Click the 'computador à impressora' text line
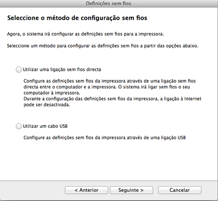218x201 pixels. click(52, 93)
